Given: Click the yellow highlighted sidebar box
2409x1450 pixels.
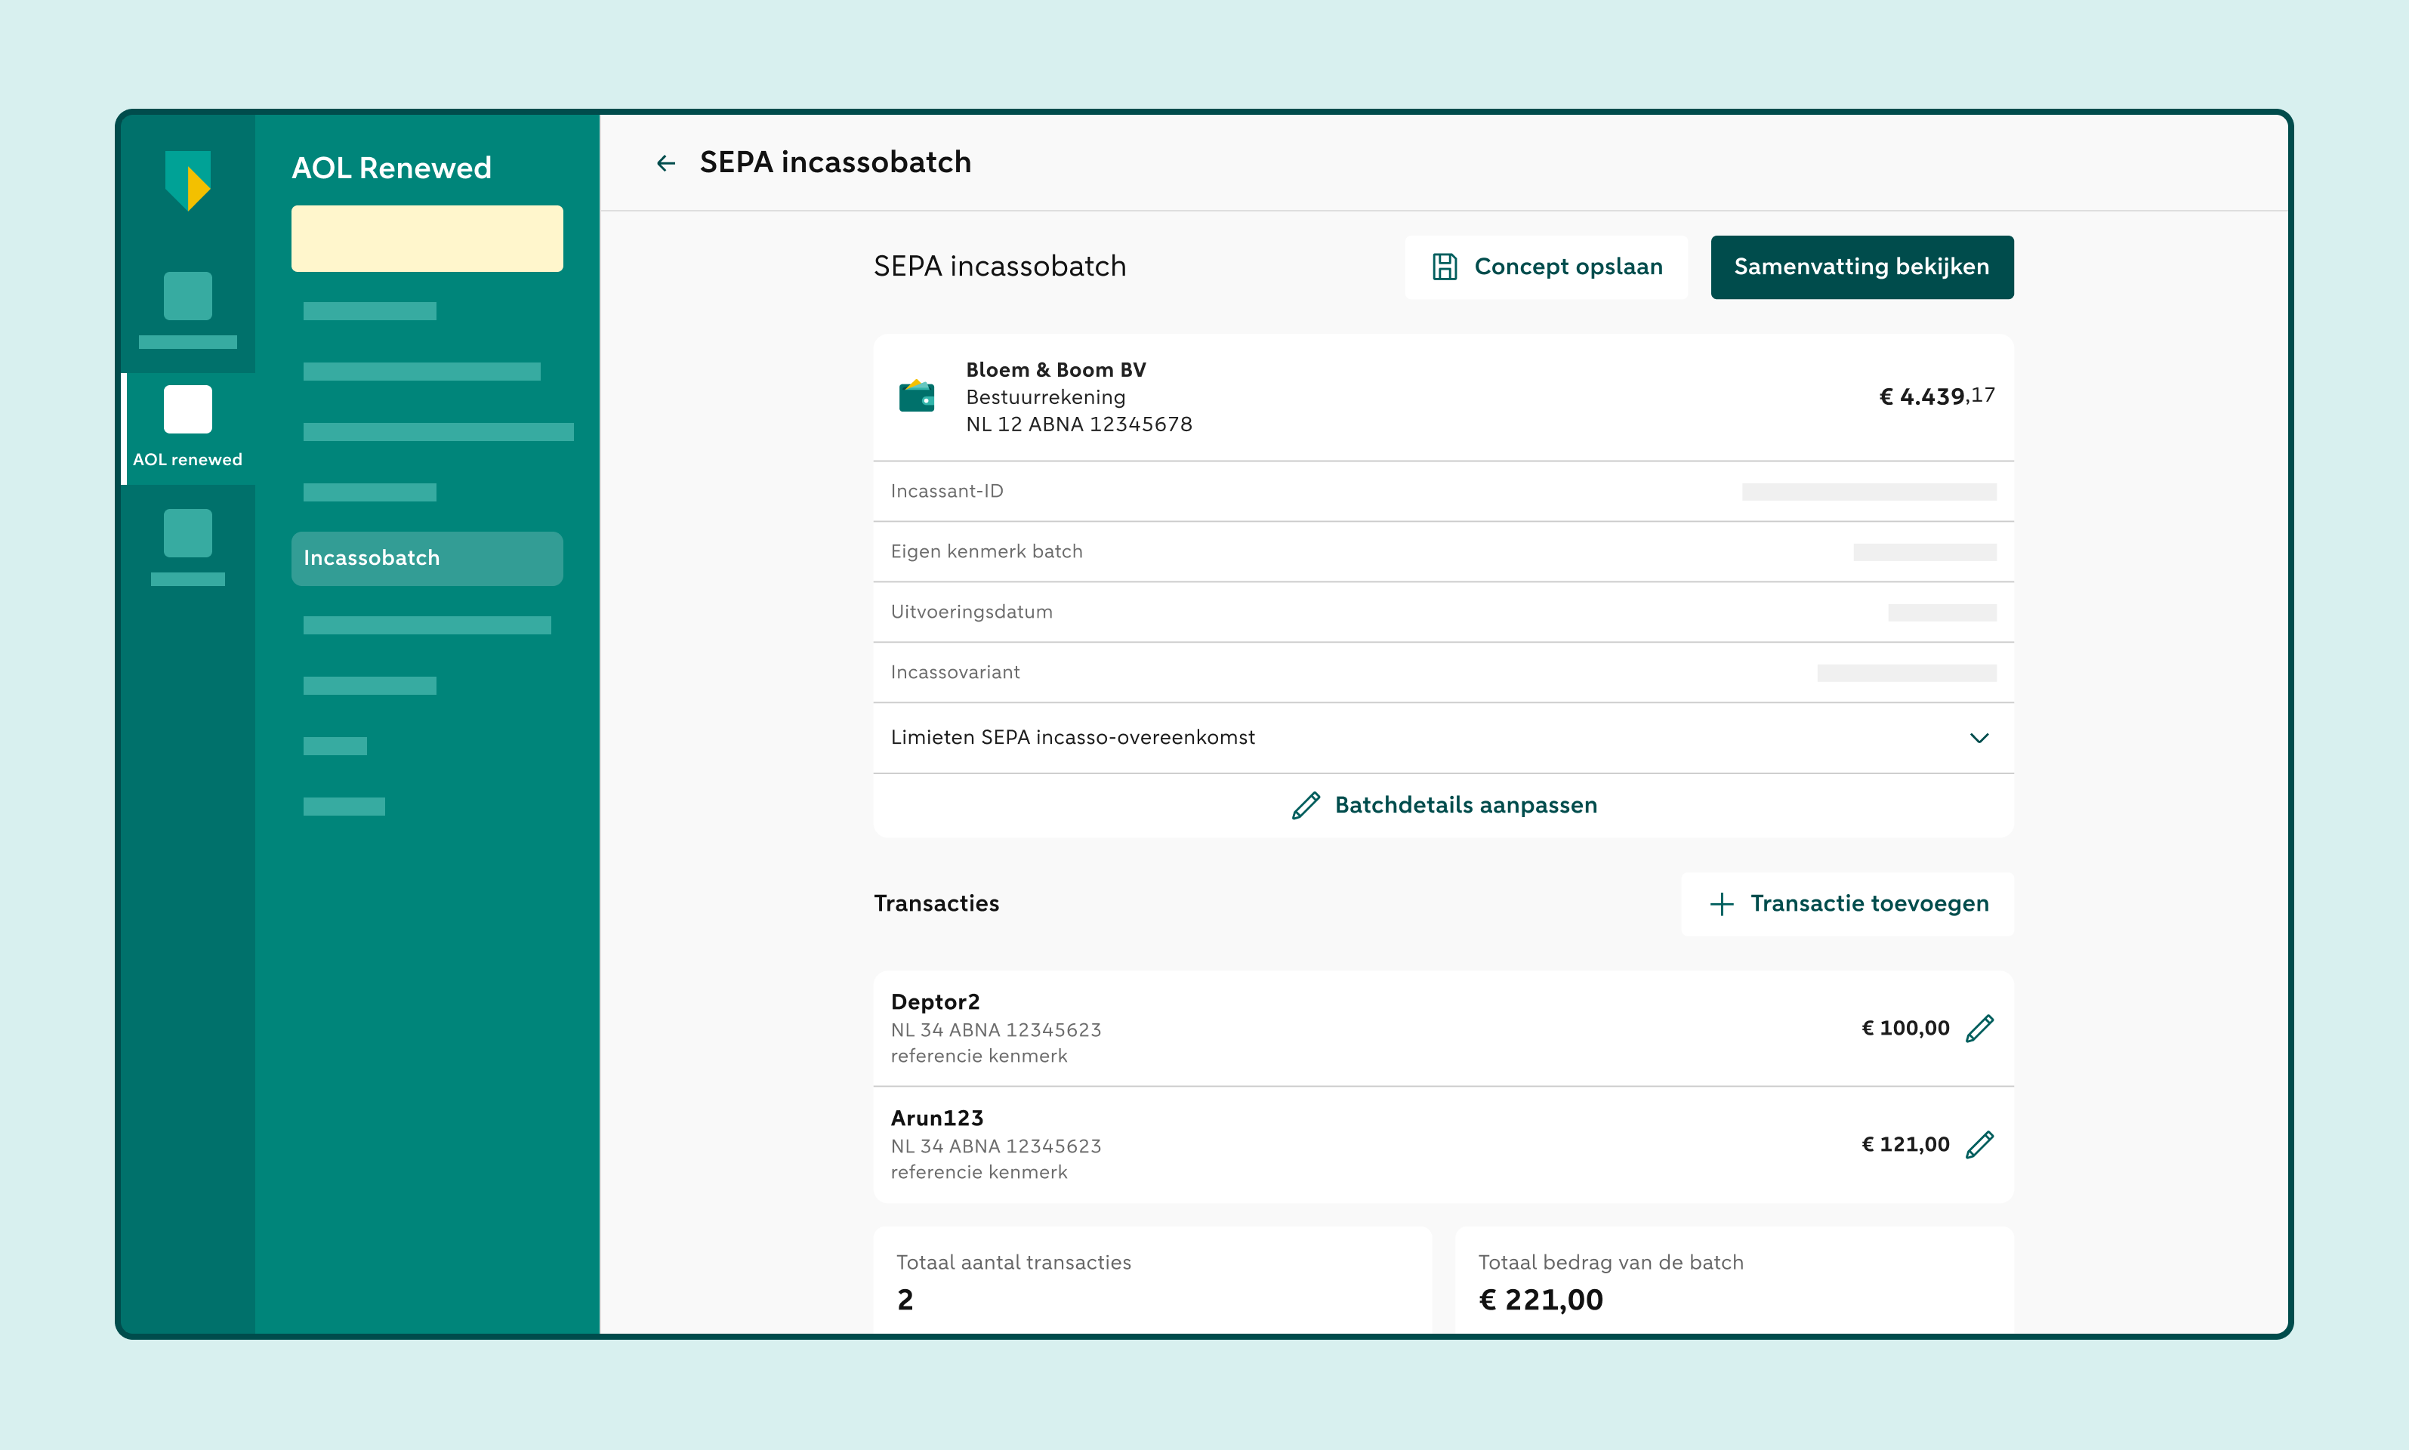Looking at the screenshot, I should 427,239.
